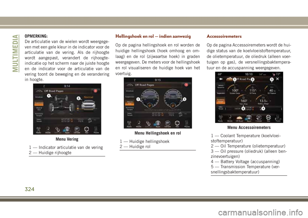This screenshot has height=218, width=308.
Task: Select Accessory Gauges tab in Hellingshoek en rol screen
Action: 130,108
